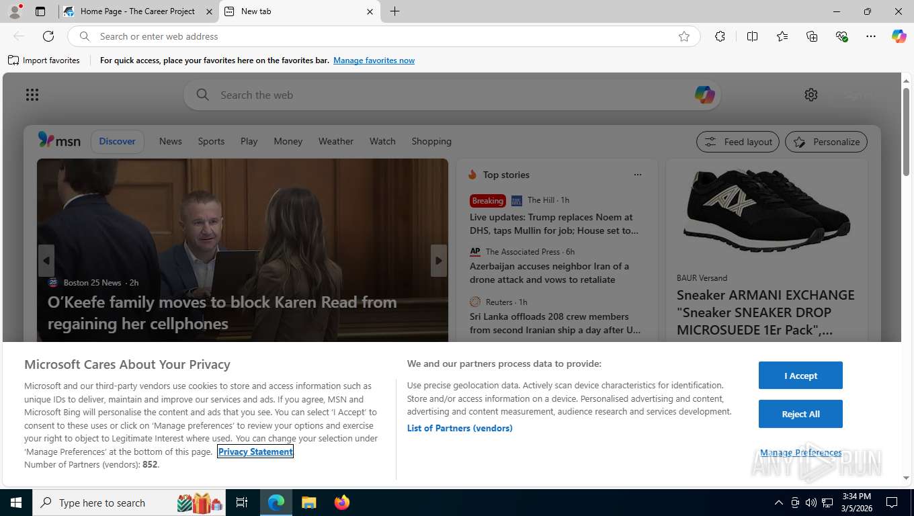Viewport: 914px width, 516px height.
Task: Open Windows Start menu
Action: 16,503
